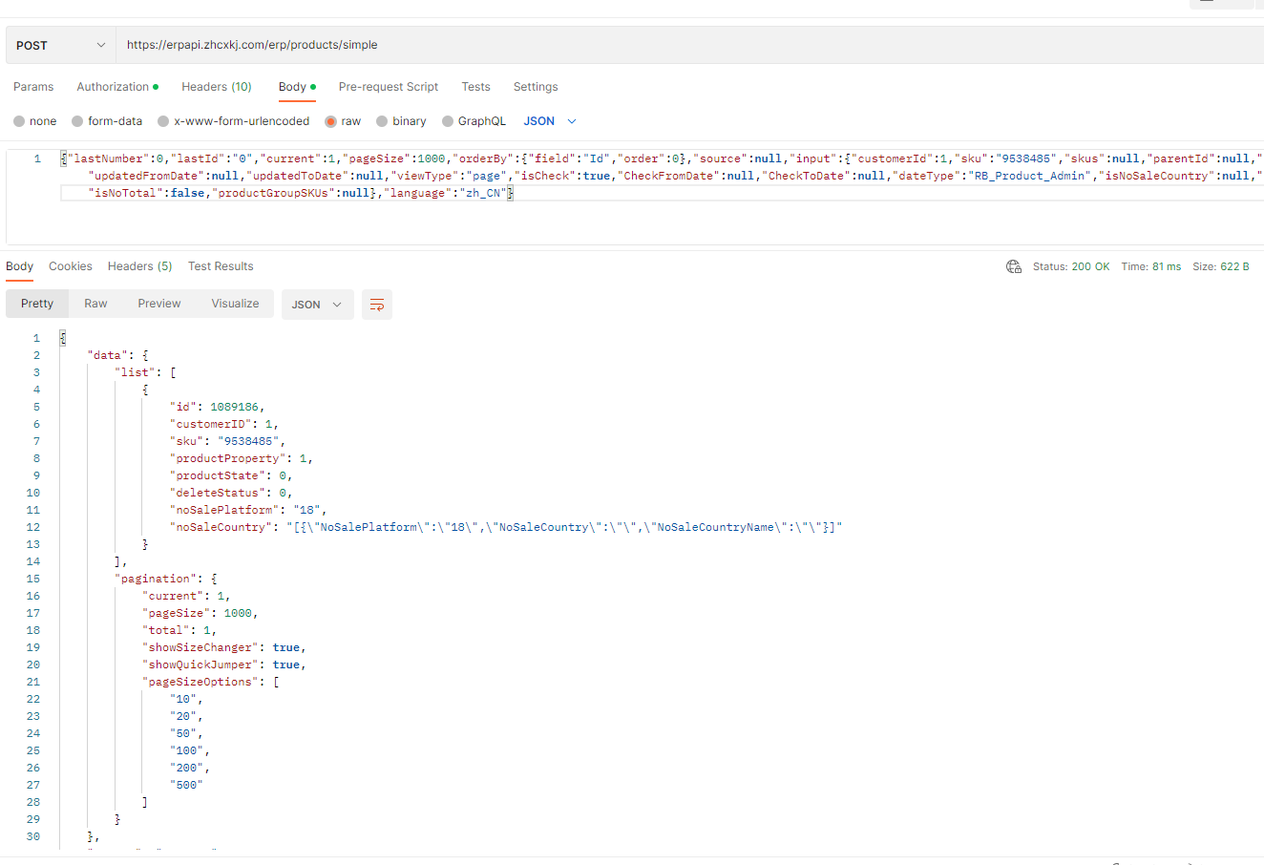Select the request Body tab
Viewport: 1264px width, 865px height.
click(297, 87)
